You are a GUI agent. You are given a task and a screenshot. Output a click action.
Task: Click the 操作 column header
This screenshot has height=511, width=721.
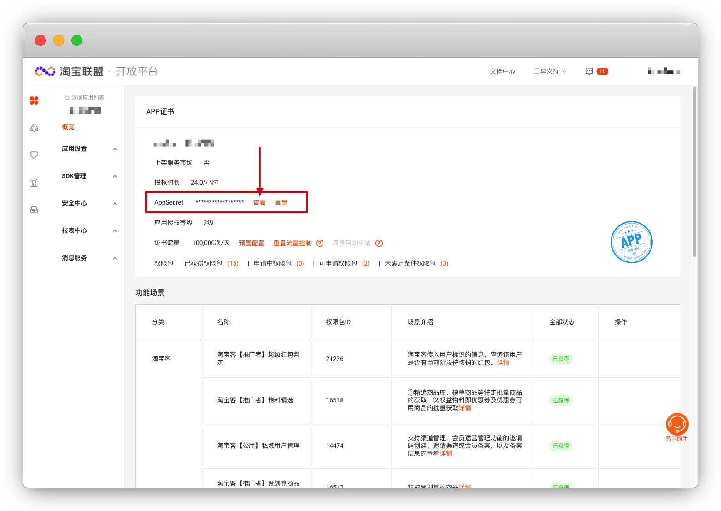click(x=621, y=322)
